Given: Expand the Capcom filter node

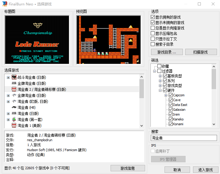Looking at the screenshot, I should (x=166, y=95).
